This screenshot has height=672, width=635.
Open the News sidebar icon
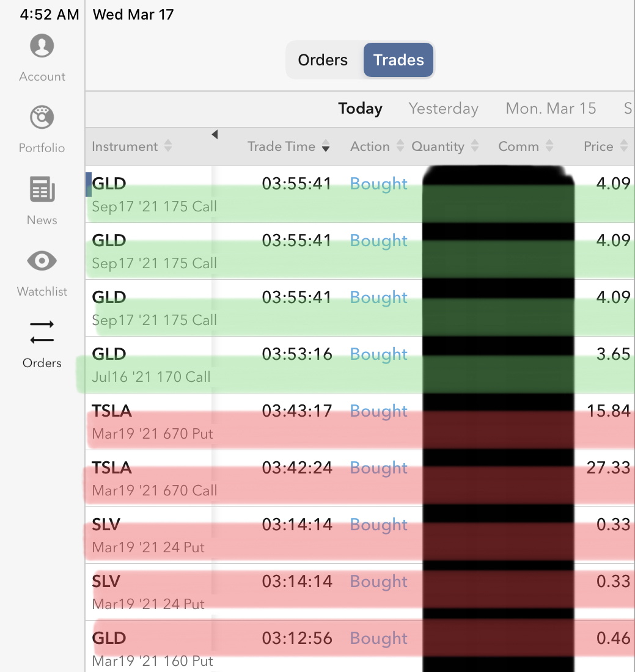[42, 190]
